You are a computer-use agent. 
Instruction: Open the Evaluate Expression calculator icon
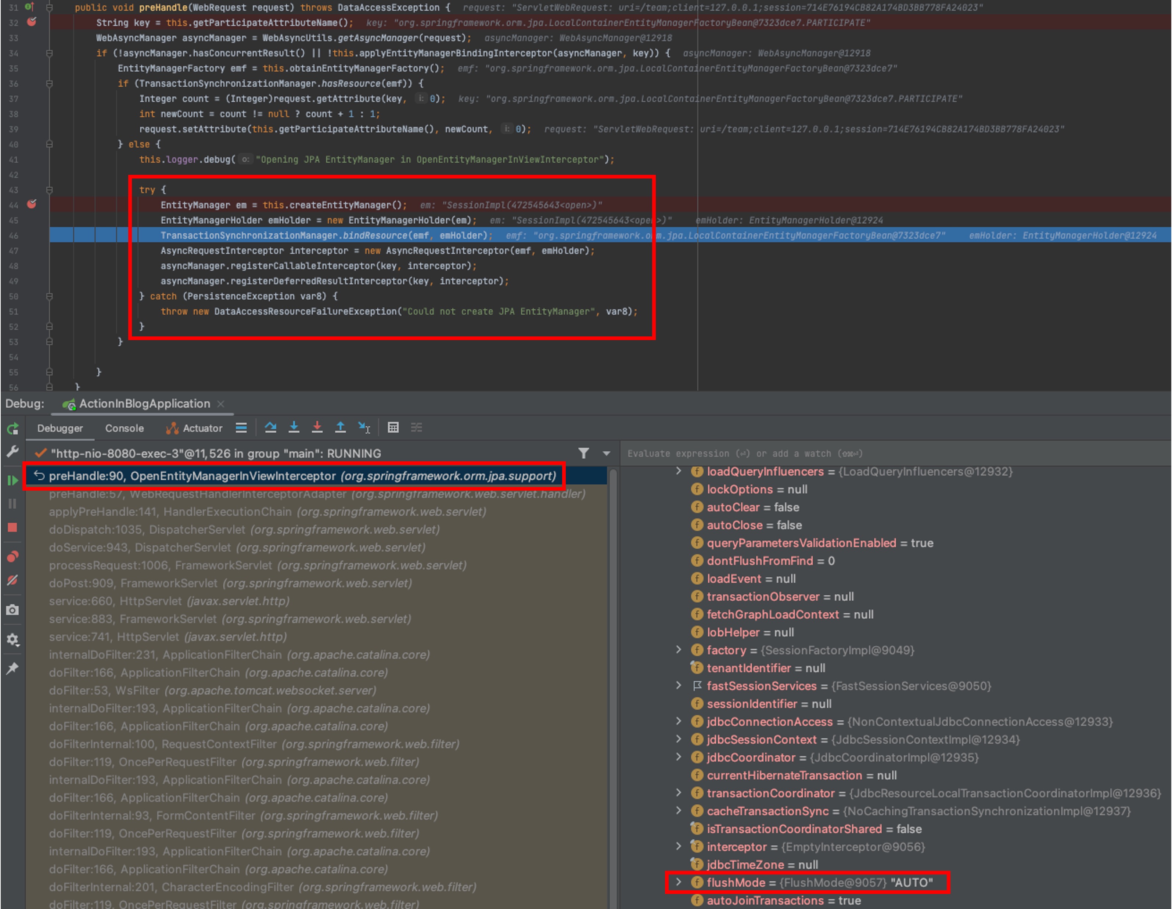394,428
